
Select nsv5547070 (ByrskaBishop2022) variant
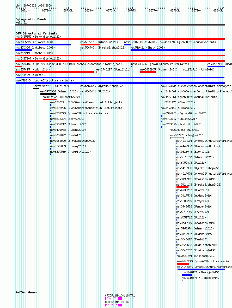pyautogui.click(x=103, y=48)
